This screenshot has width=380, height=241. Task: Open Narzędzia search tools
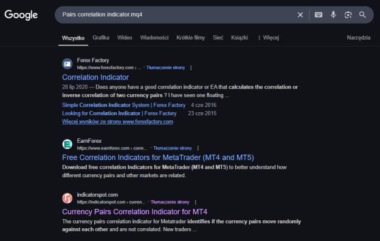359,38
